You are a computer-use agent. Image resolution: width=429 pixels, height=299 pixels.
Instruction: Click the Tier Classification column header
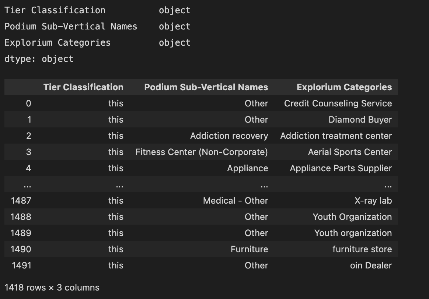pos(83,87)
